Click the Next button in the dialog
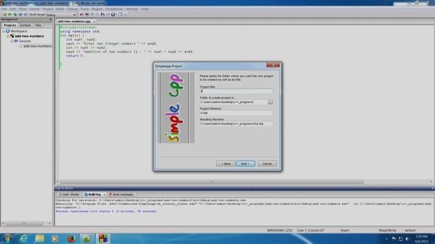The width and height of the screenshot is (435, 244). (x=245, y=164)
